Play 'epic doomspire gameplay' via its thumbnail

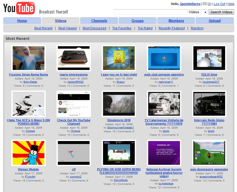tap(209, 153)
